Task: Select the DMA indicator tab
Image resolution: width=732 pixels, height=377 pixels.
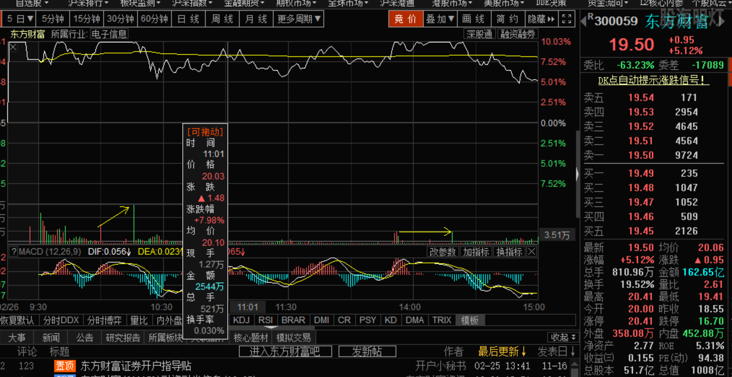Action: 415,320
